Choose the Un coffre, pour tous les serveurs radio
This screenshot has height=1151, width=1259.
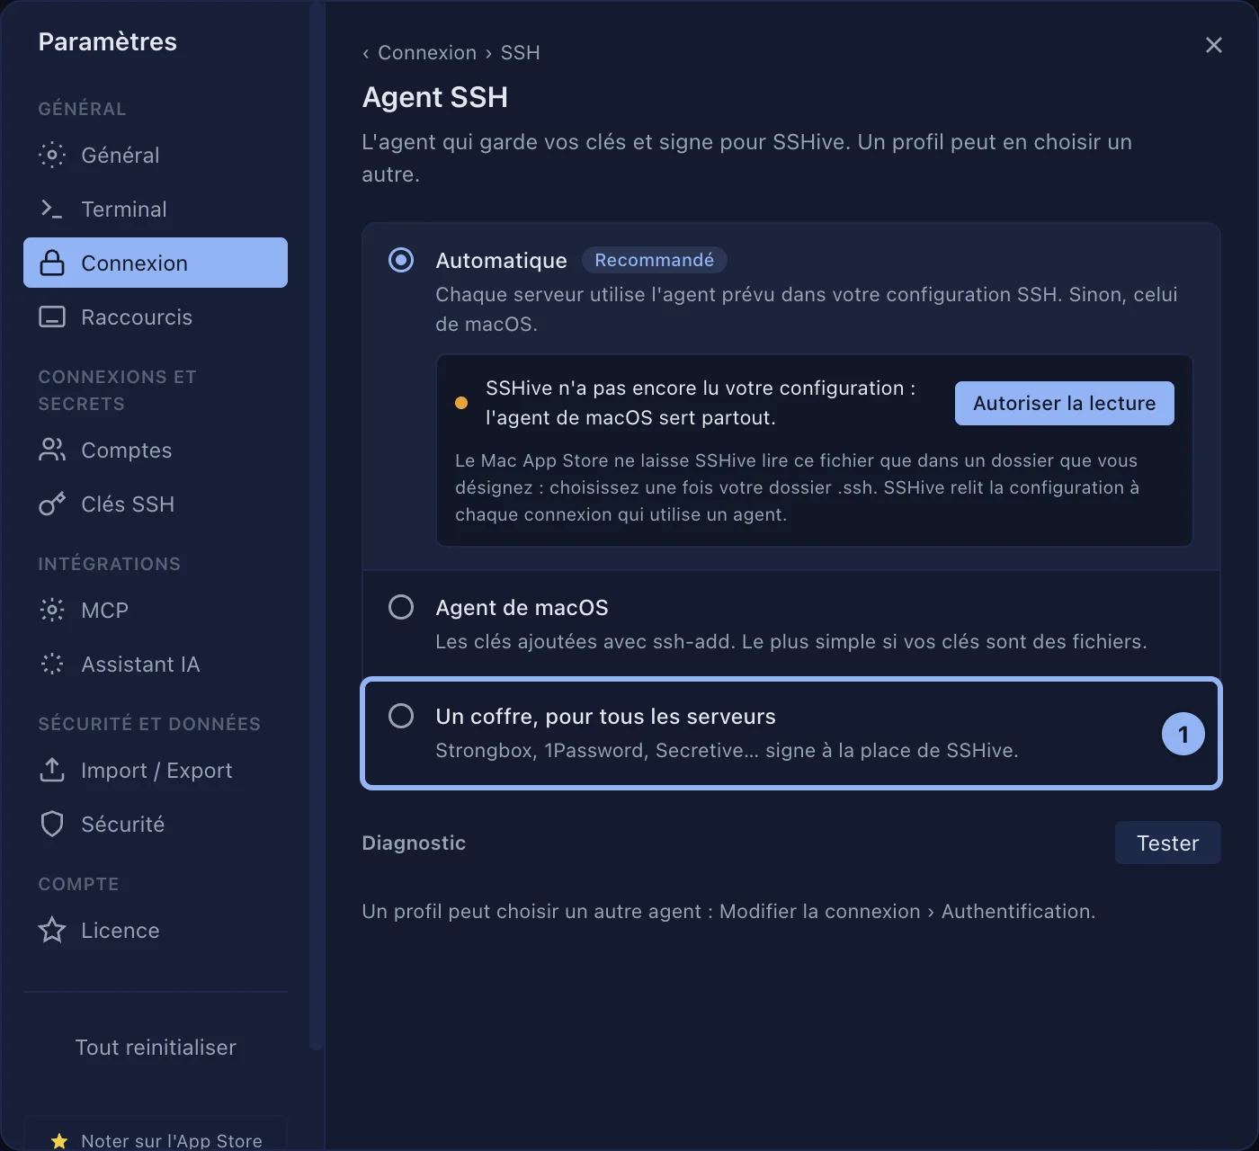[401, 716]
